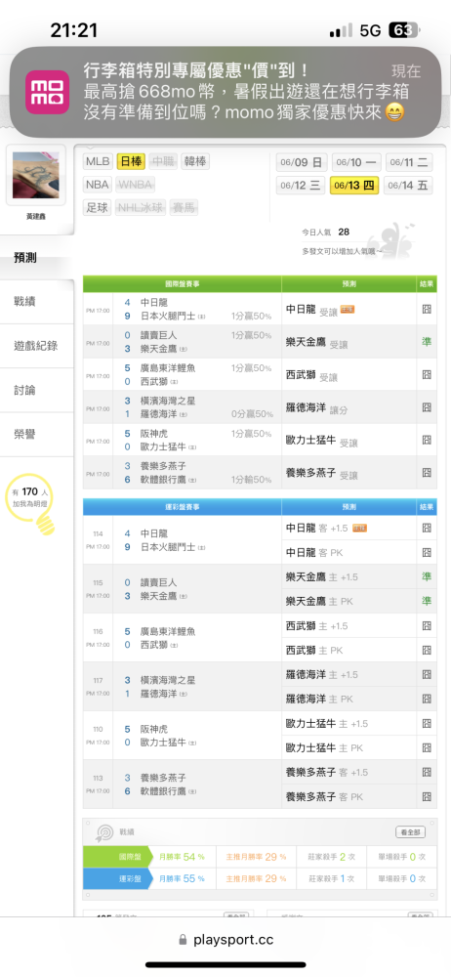
Task: Select the MLB league filter
Action: 98,162
